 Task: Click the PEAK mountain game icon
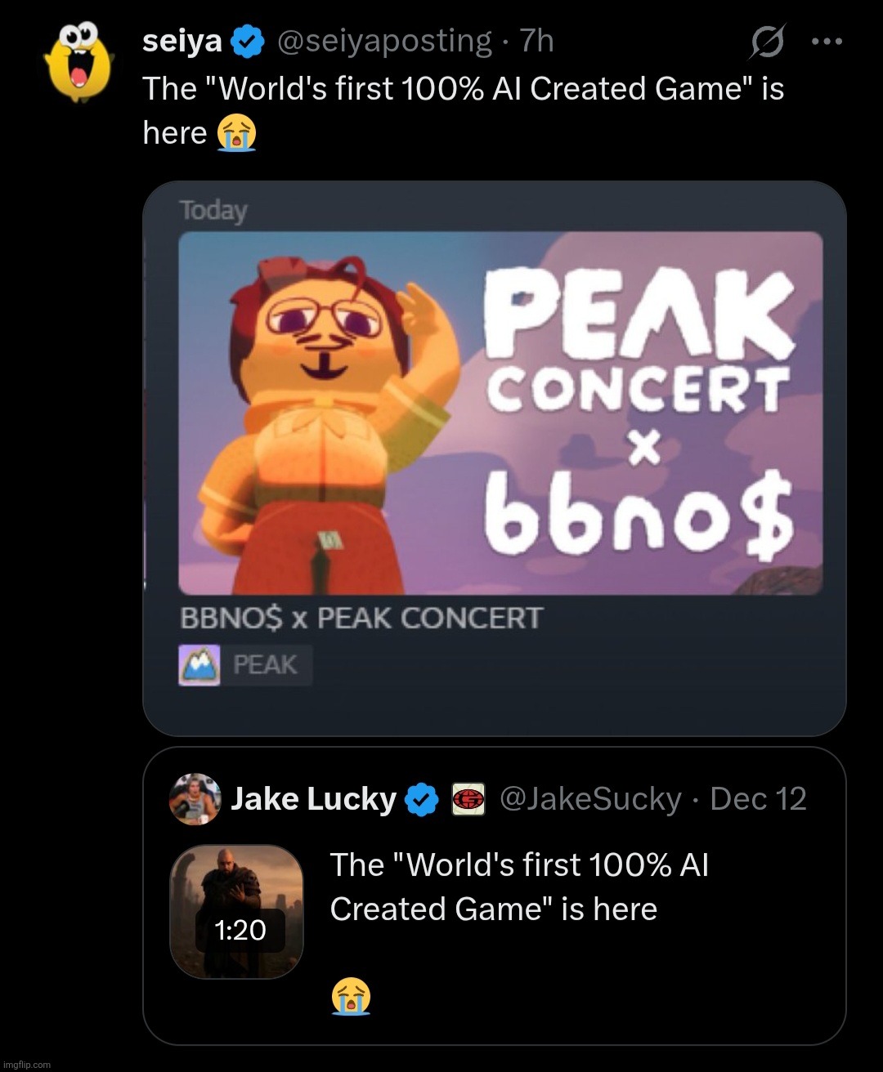tap(199, 665)
